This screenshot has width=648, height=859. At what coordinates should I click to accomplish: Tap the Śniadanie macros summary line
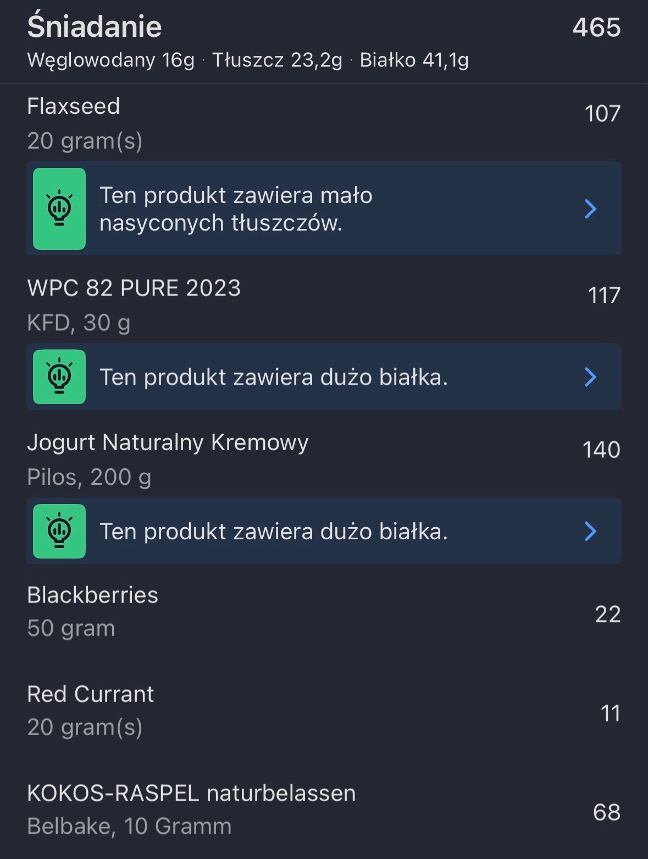(247, 60)
